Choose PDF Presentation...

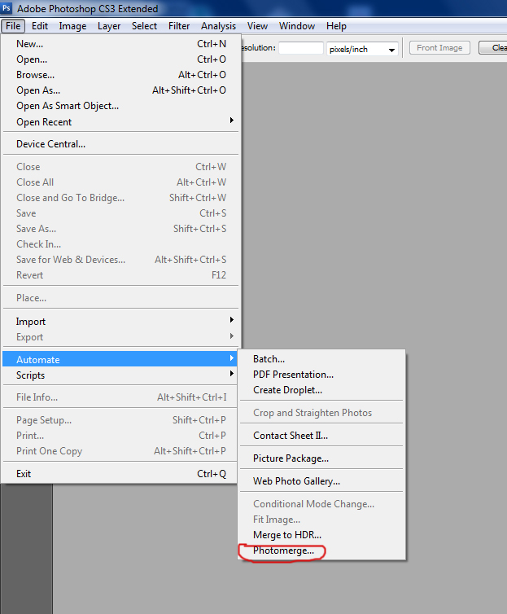[x=321, y=375]
